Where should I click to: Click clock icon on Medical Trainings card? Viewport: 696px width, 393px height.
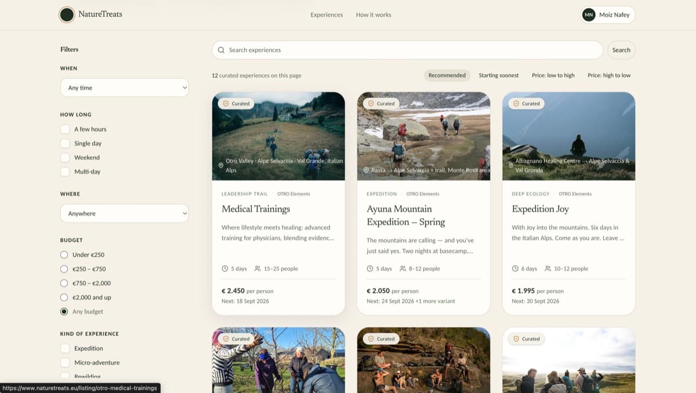coord(225,268)
